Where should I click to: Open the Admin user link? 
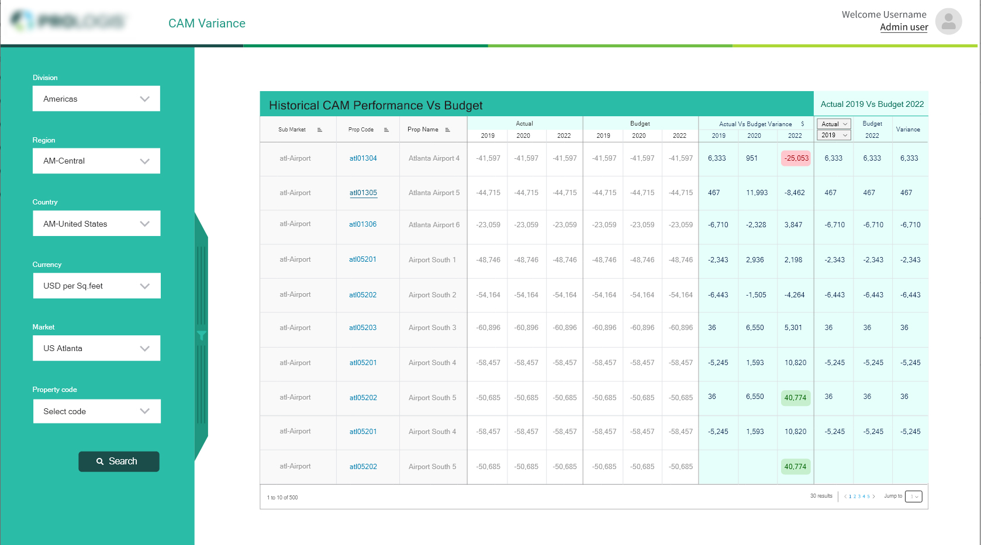[904, 27]
